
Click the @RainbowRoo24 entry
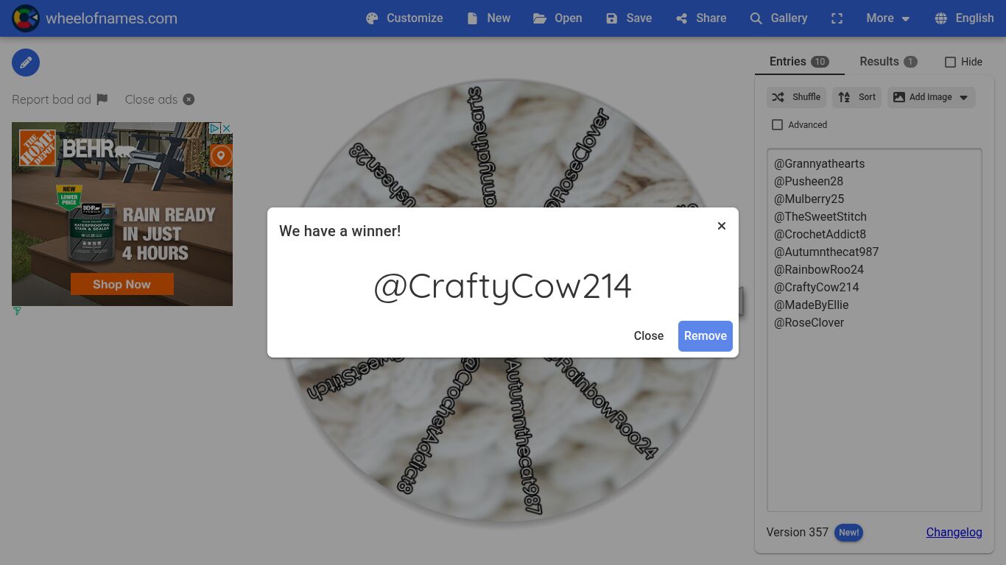pyautogui.click(x=819, y=269)
